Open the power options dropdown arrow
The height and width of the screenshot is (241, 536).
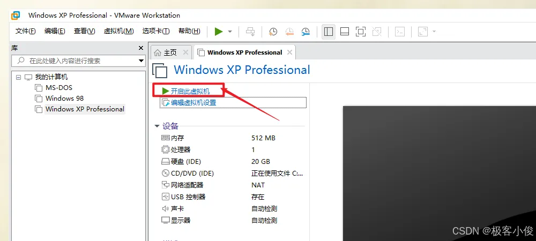click(230, 32)
